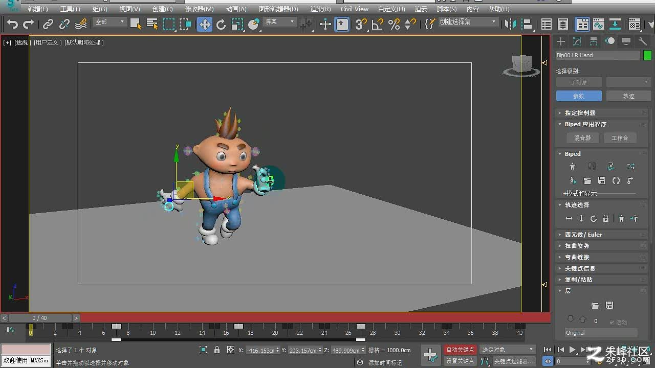The image size is (655, 368).
Task: Expand the 关键点信息 rollout
Action: coord(602,268)
